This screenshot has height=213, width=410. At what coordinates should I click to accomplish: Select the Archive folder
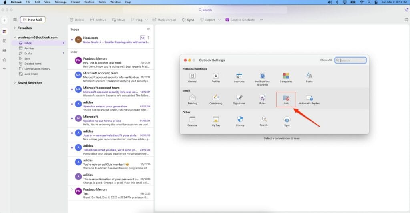pyautogui.click(x=39, y=48)
